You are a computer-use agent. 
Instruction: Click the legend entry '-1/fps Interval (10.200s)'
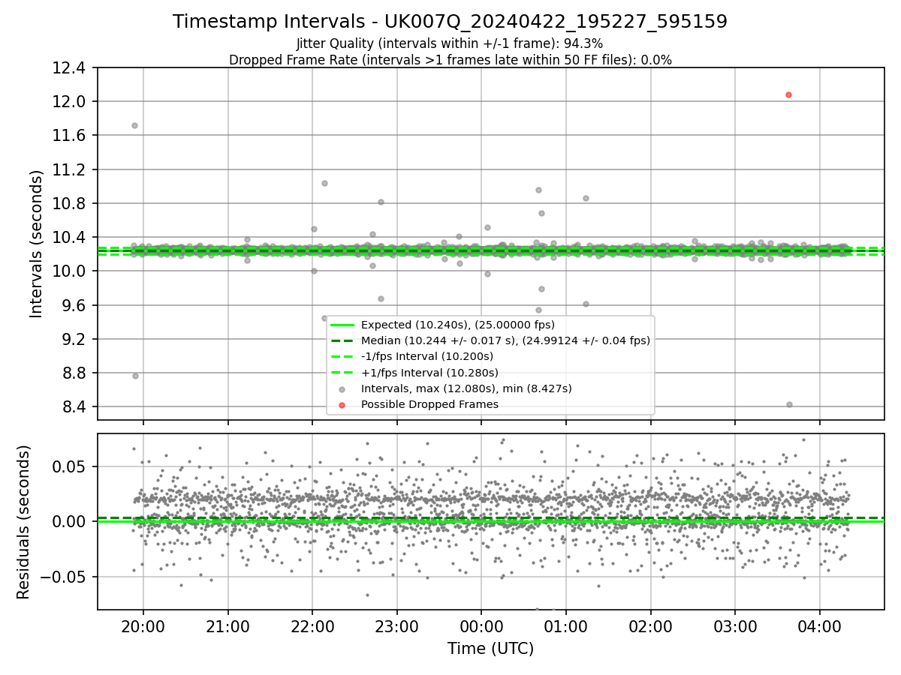[x=426, y=356]
